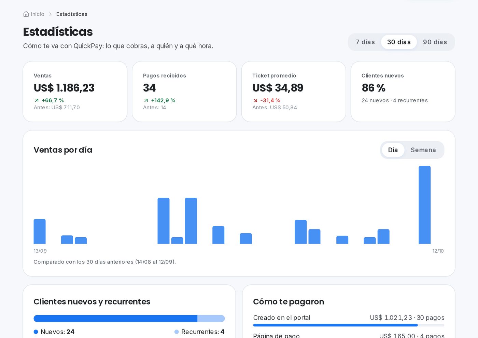478x338 pixels.
Task: Click the red down-arrow icon under Ticket promedio
Action: click(x=255, y=100)
